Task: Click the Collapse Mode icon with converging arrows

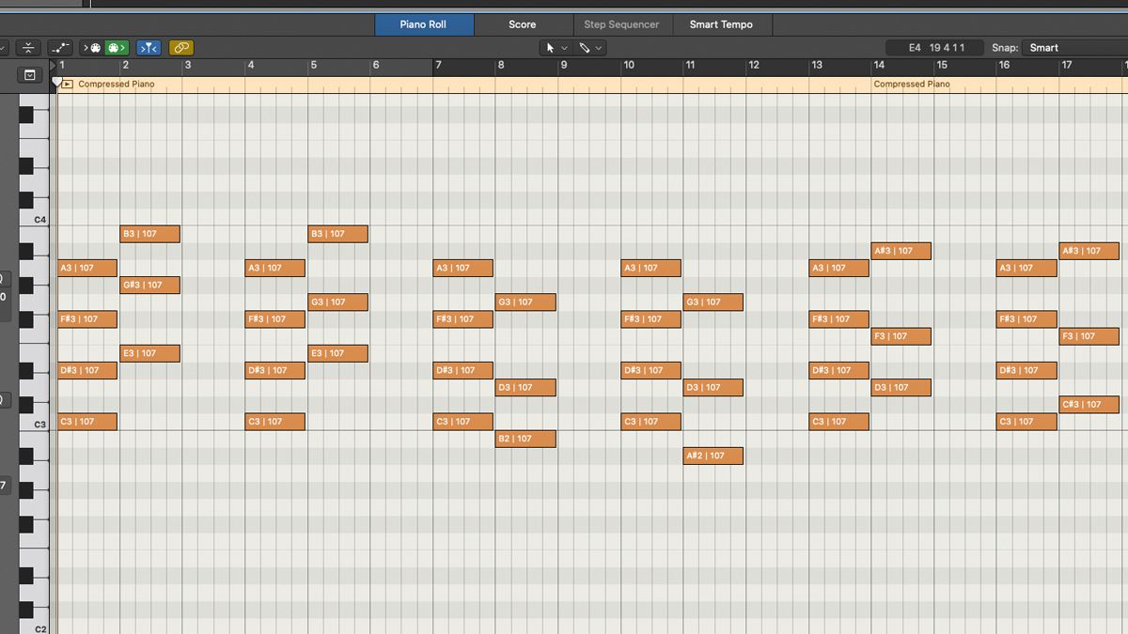Action: [x=26, y=47]
